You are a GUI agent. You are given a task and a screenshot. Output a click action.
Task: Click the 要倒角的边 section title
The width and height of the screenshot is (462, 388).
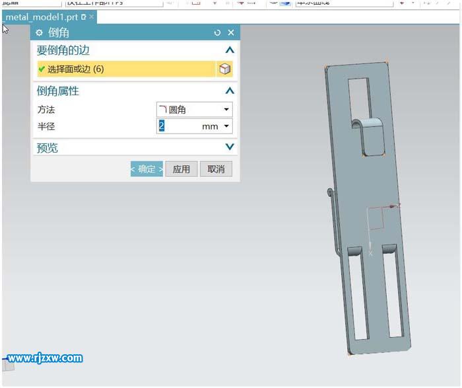click(63, 50)
